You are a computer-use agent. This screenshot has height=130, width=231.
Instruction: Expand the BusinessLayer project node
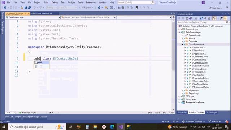(x=179, y=29)
